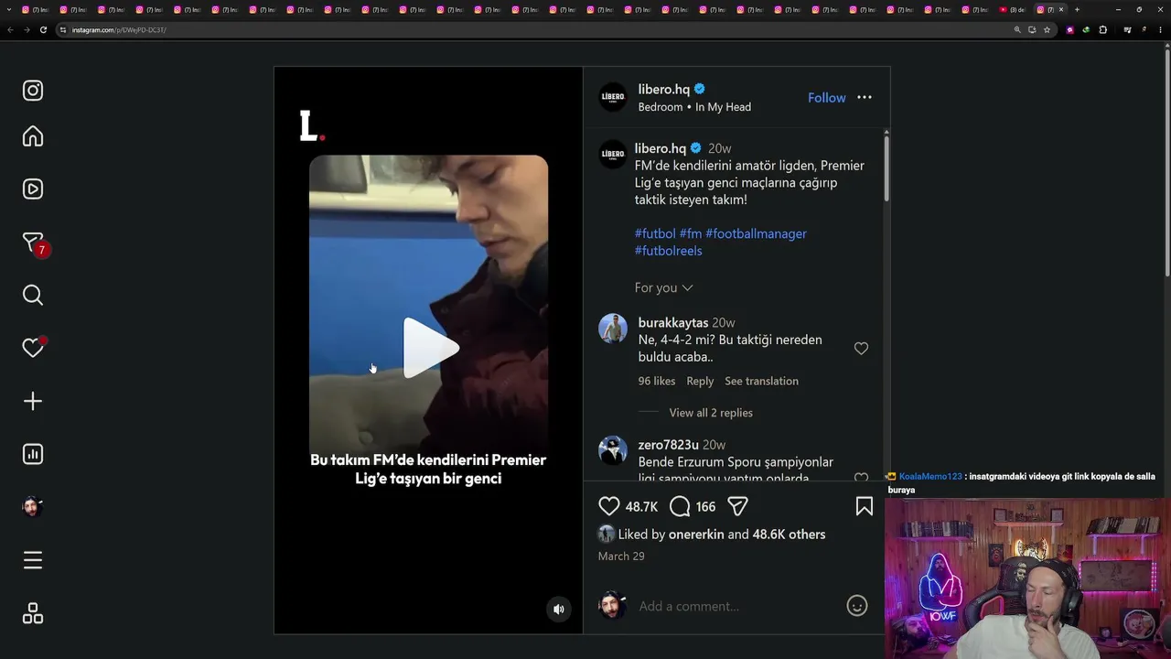This screenshot has height=659, width=1171.
Task: Follow the libero.hq account
Action: 827,98
